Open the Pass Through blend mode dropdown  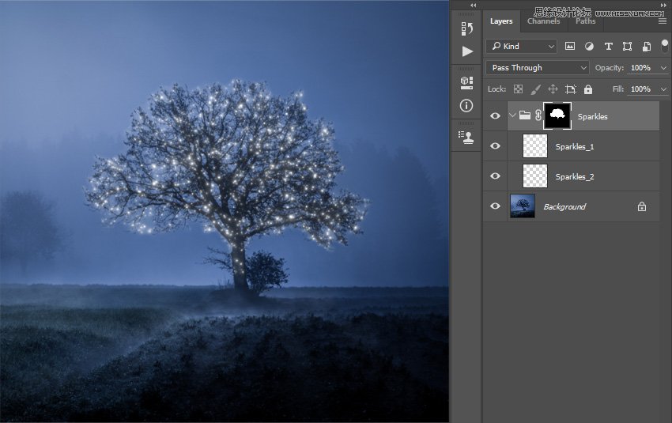click(x=538, y=68)
